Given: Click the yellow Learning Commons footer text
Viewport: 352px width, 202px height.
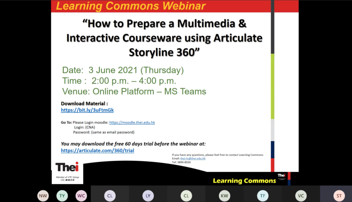Looking at the screenshot, I should 244,181.
